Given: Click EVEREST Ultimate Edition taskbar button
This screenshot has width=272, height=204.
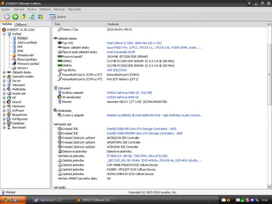Looking at the screenshot, I should tap(95, 200).
